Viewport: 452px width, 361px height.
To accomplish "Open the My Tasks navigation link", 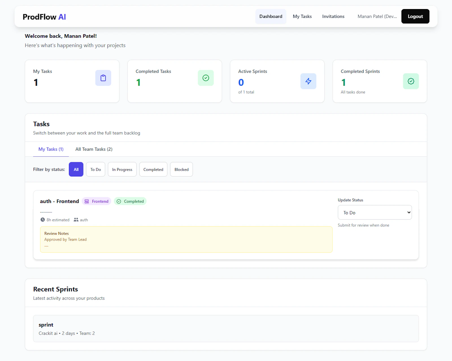I will [302, 16].
